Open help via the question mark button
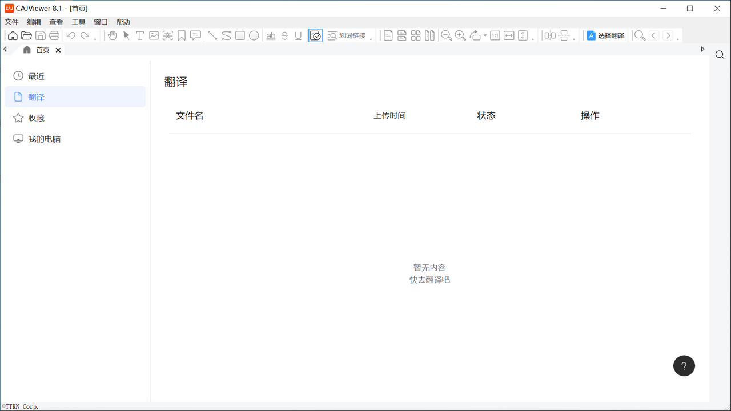 684,365
